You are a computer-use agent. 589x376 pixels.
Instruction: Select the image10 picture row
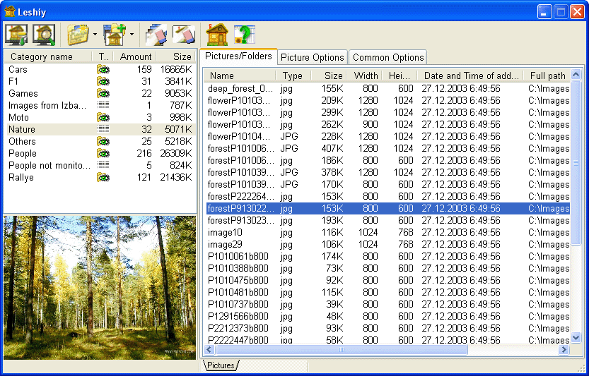point(388,232)
